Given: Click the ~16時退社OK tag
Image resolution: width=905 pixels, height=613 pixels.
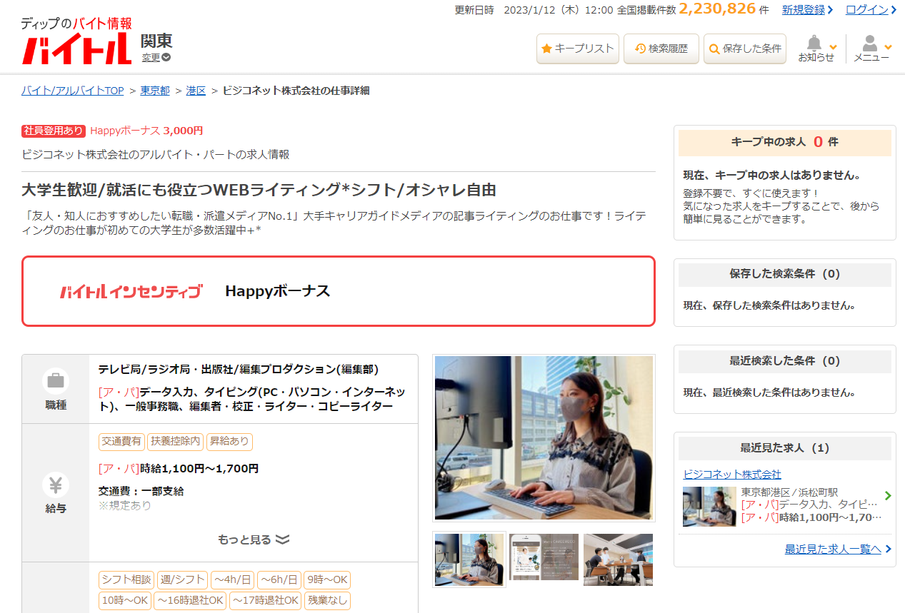Looking at the screenshot, I should (190, 601).
